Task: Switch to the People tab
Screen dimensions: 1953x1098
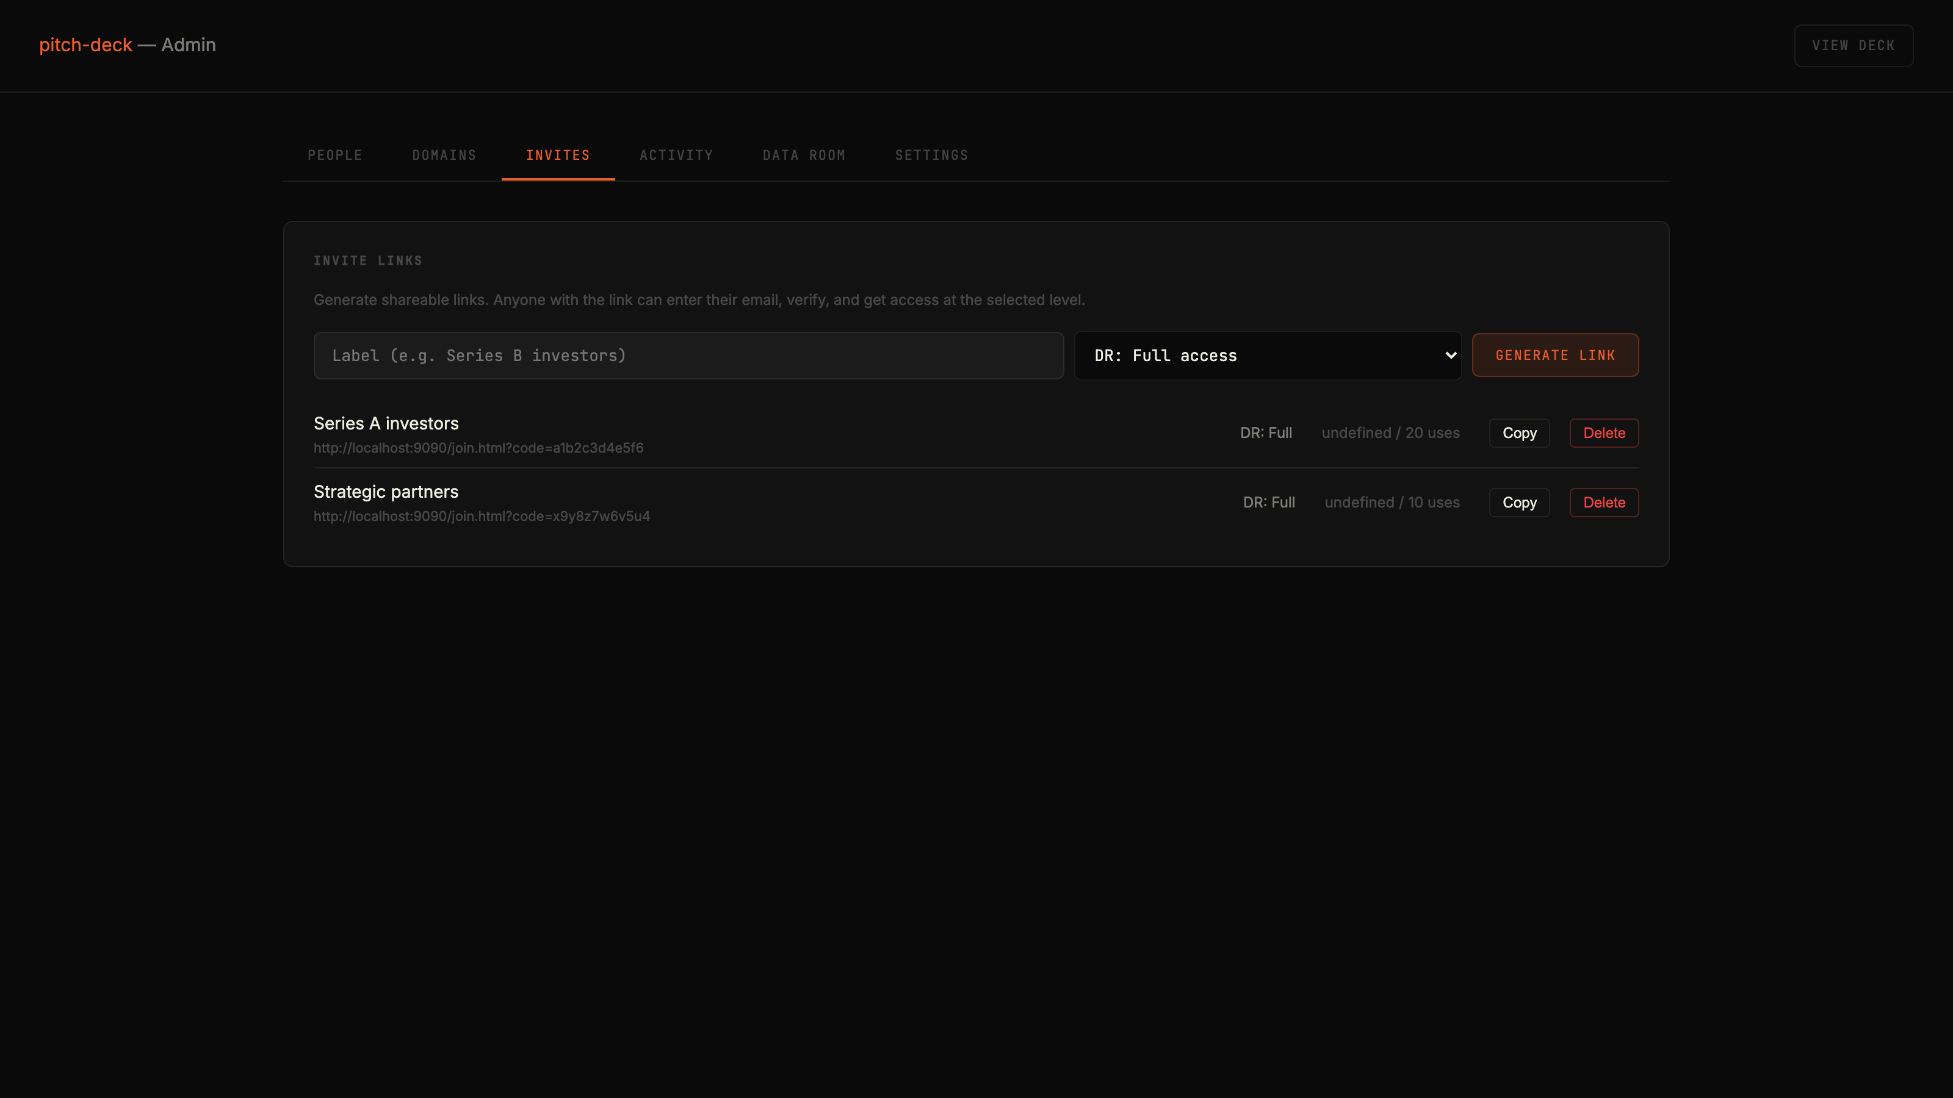Action: tap(334, 154)
